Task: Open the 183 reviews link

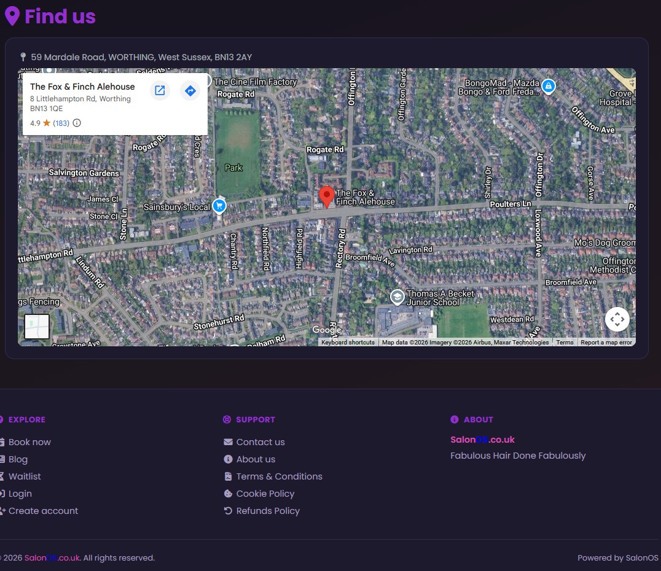Action: tap(61, 123)
